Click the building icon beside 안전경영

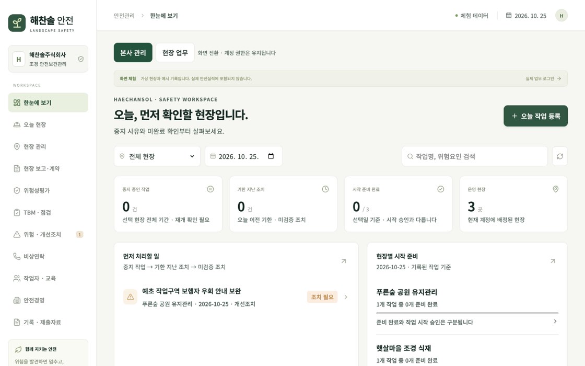[x=17, y=300]
